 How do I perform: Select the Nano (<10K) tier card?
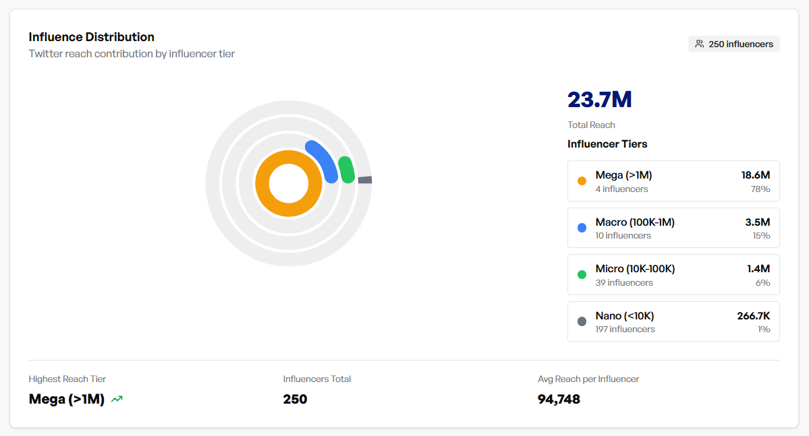(673, 321)
